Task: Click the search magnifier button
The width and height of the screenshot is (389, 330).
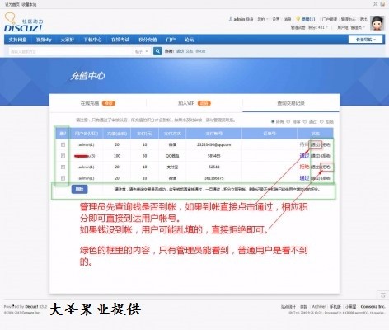Action: pos(157,51)
